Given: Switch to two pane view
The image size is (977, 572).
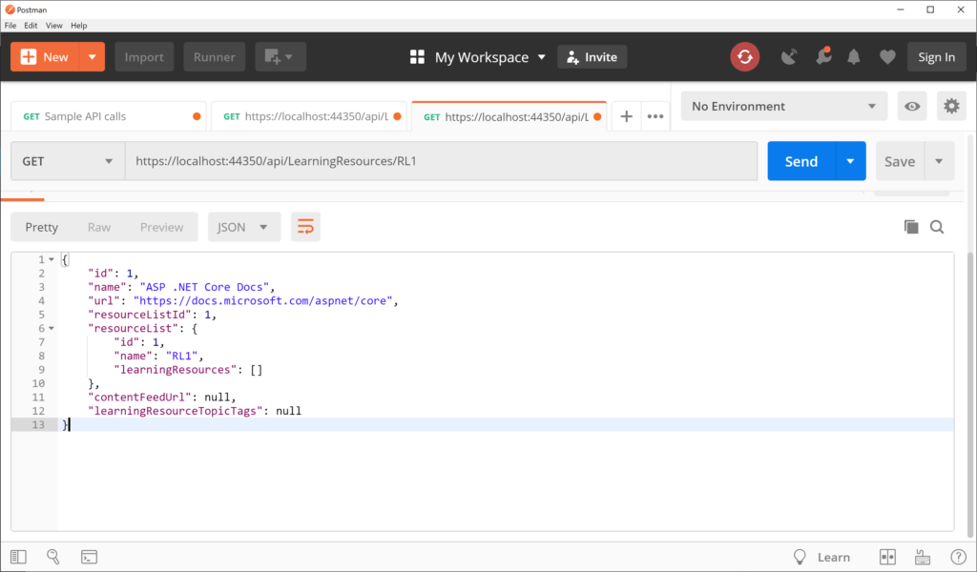Looking at the screenshot, I should coord(887,557).
